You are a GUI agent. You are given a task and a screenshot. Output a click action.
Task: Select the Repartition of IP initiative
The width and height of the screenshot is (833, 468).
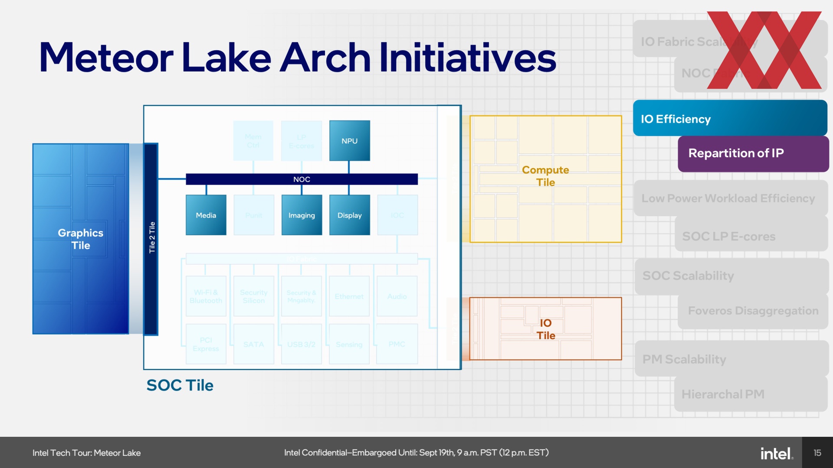(x=753, y=153)
